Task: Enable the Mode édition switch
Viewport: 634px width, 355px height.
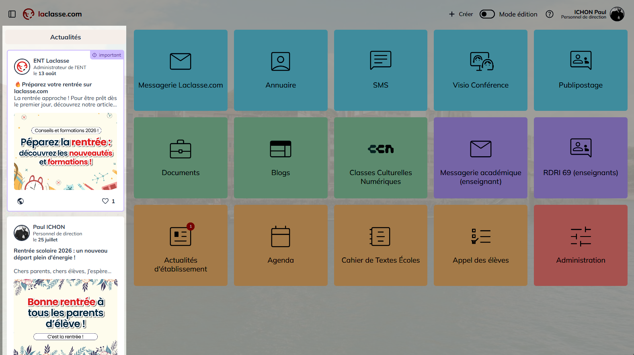Action: click(487, 14)
